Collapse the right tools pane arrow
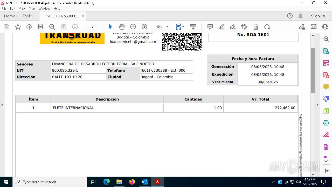This screenshot has width=332, height=187. pos(317,105)
